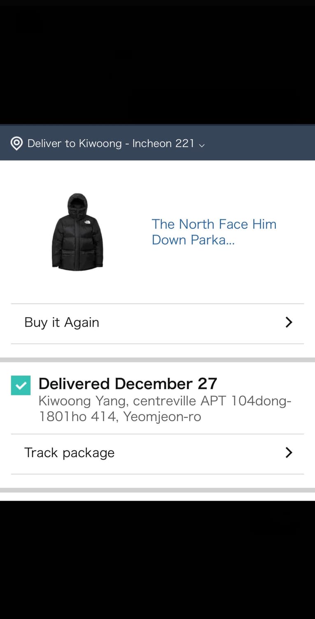Click the Deliver to Kiwoong text
Screen dimensions: 315x619
(75, 144)
